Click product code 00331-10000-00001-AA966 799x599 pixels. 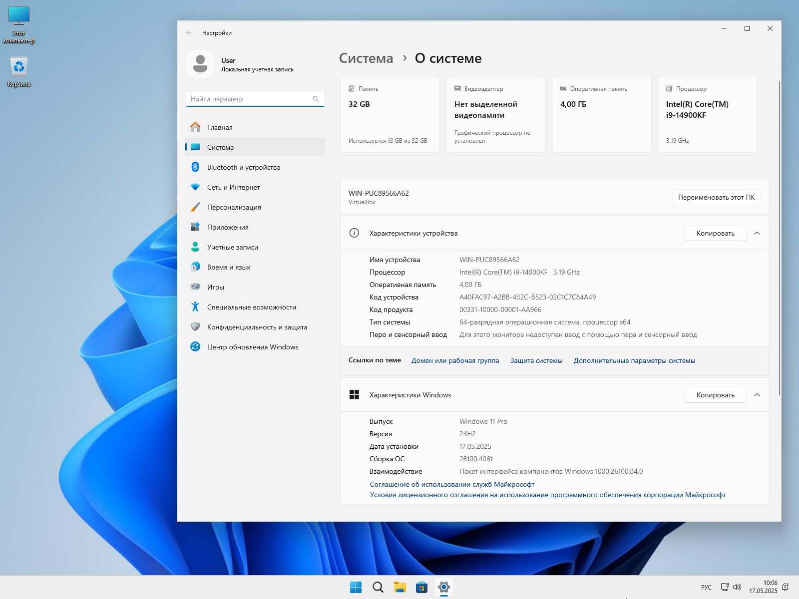pos(500,309)
